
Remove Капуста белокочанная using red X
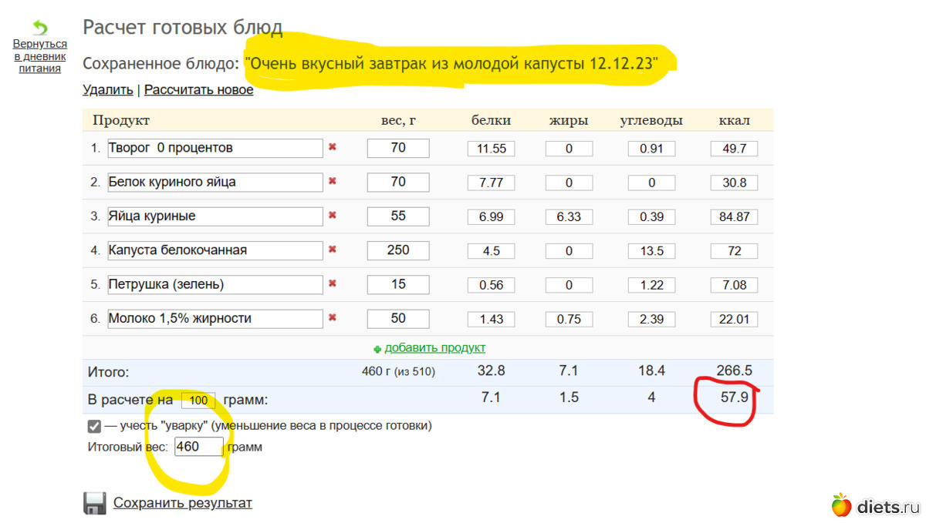333,250
